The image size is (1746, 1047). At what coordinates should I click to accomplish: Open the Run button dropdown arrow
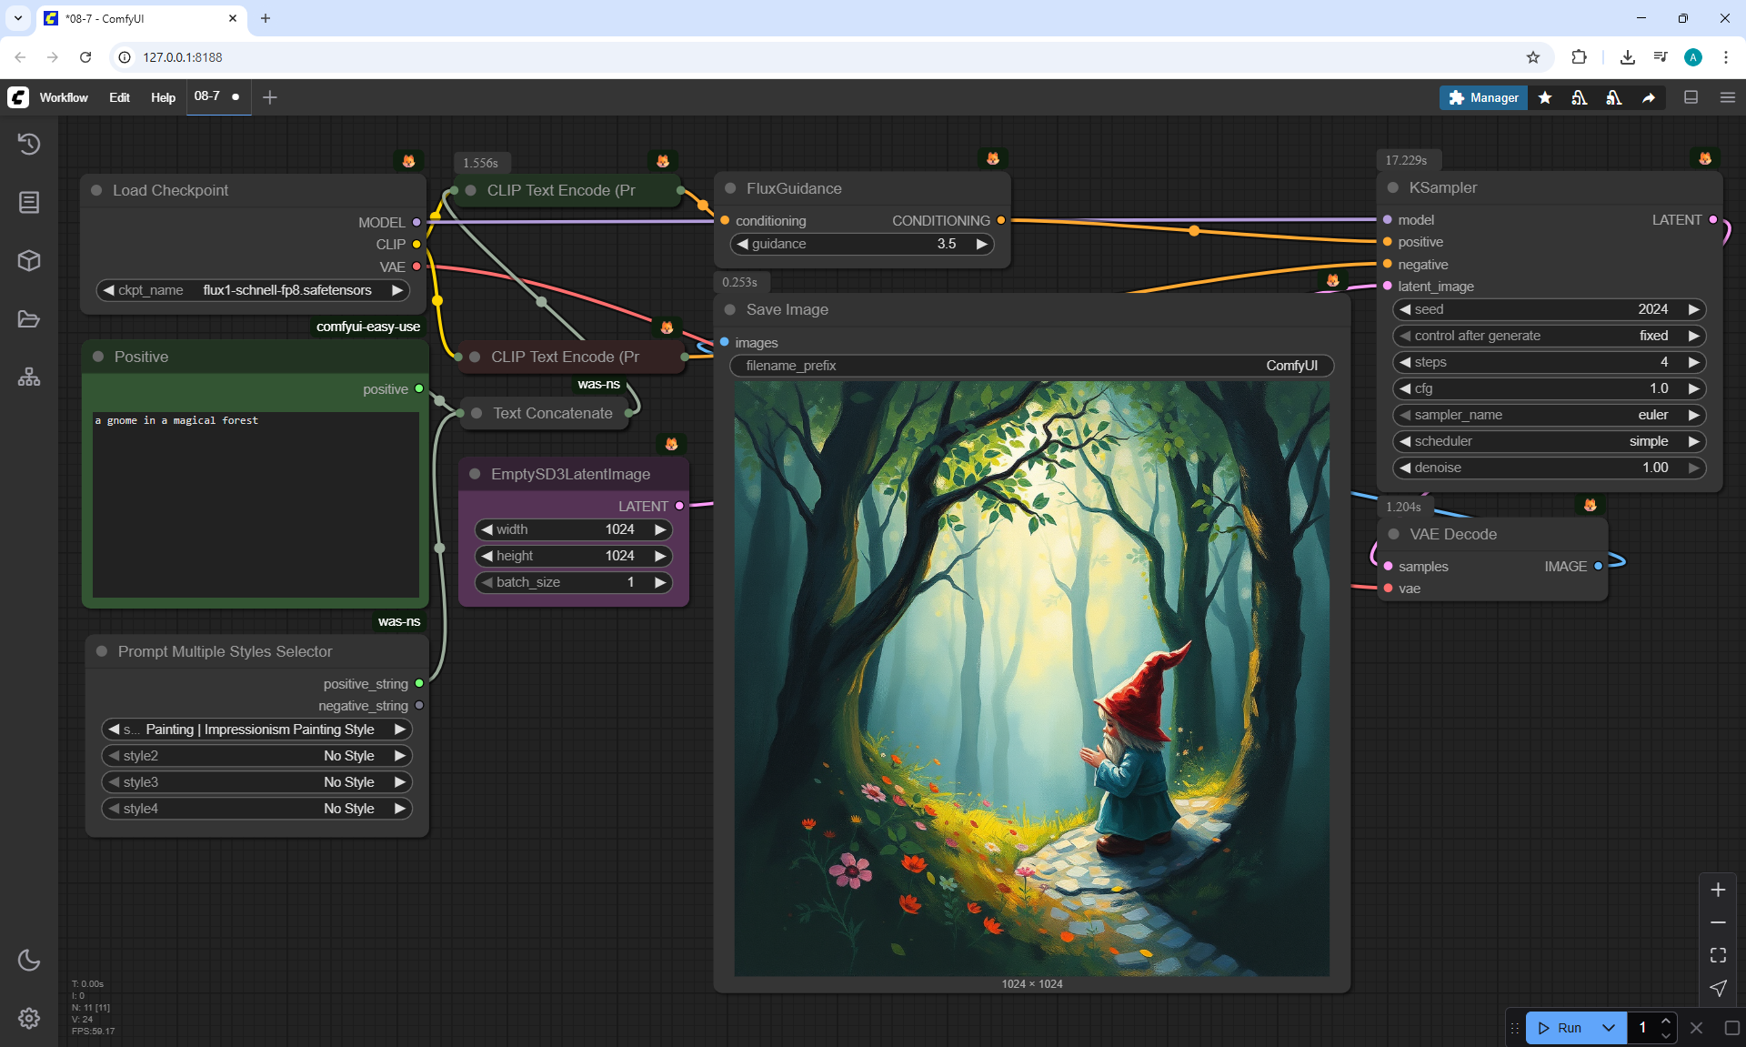point(1608,1028)
